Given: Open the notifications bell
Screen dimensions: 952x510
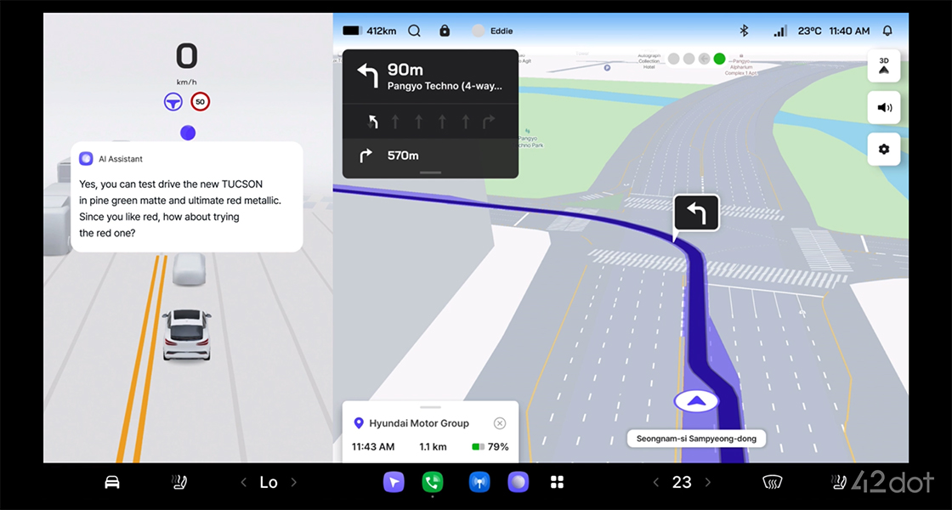Looking at the screenshot, I should pos(887,31).
